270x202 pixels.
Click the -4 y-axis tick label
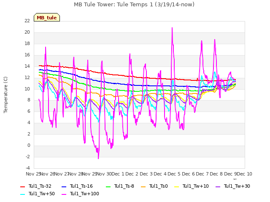(28, 168)
